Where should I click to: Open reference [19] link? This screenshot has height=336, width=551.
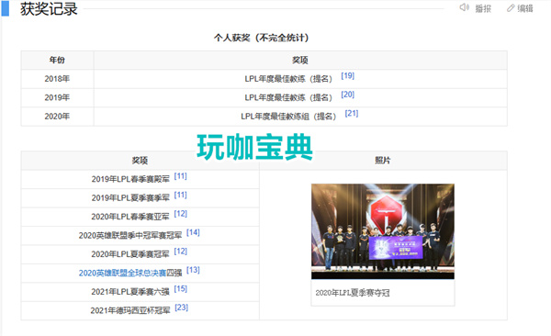pos(347,75)
